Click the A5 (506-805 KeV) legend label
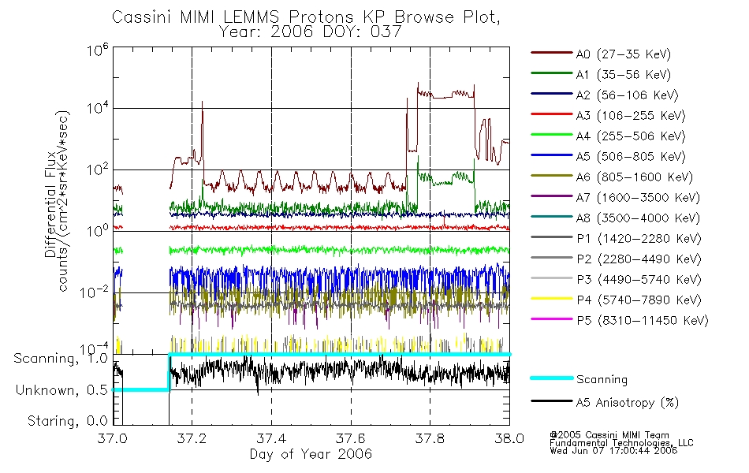The height and width of the screenshot is (473, 749). [631, 157]
